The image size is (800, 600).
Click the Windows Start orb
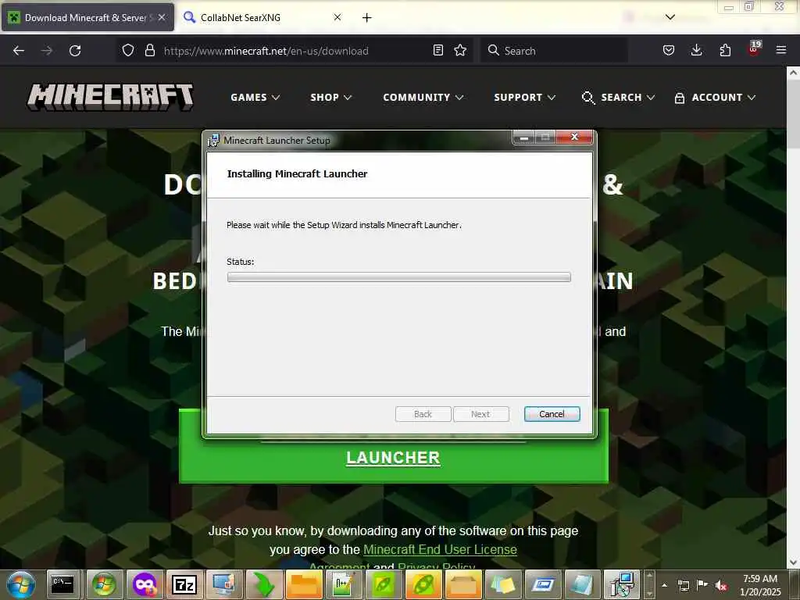click(x=21, y=584)
